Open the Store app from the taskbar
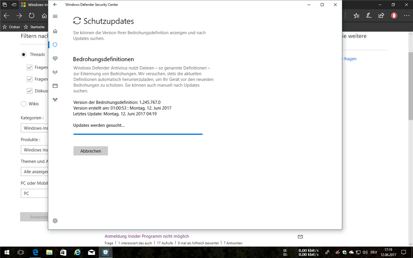The width and height of the screenshot is (413, 258). pos(63,252)
